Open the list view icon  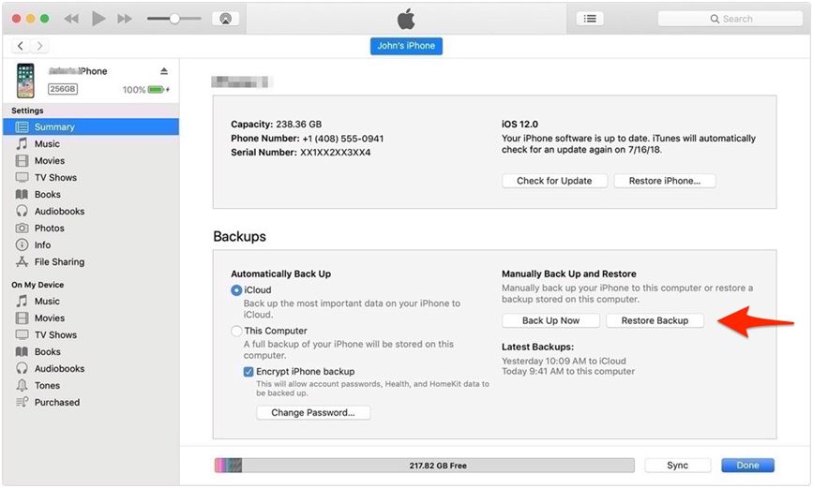coord(589,19)
